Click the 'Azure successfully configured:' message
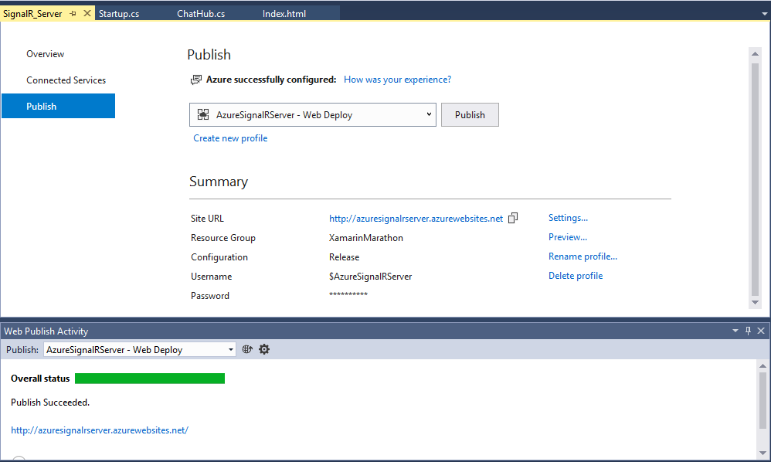The image size is (771, 462). click(271, 80)
